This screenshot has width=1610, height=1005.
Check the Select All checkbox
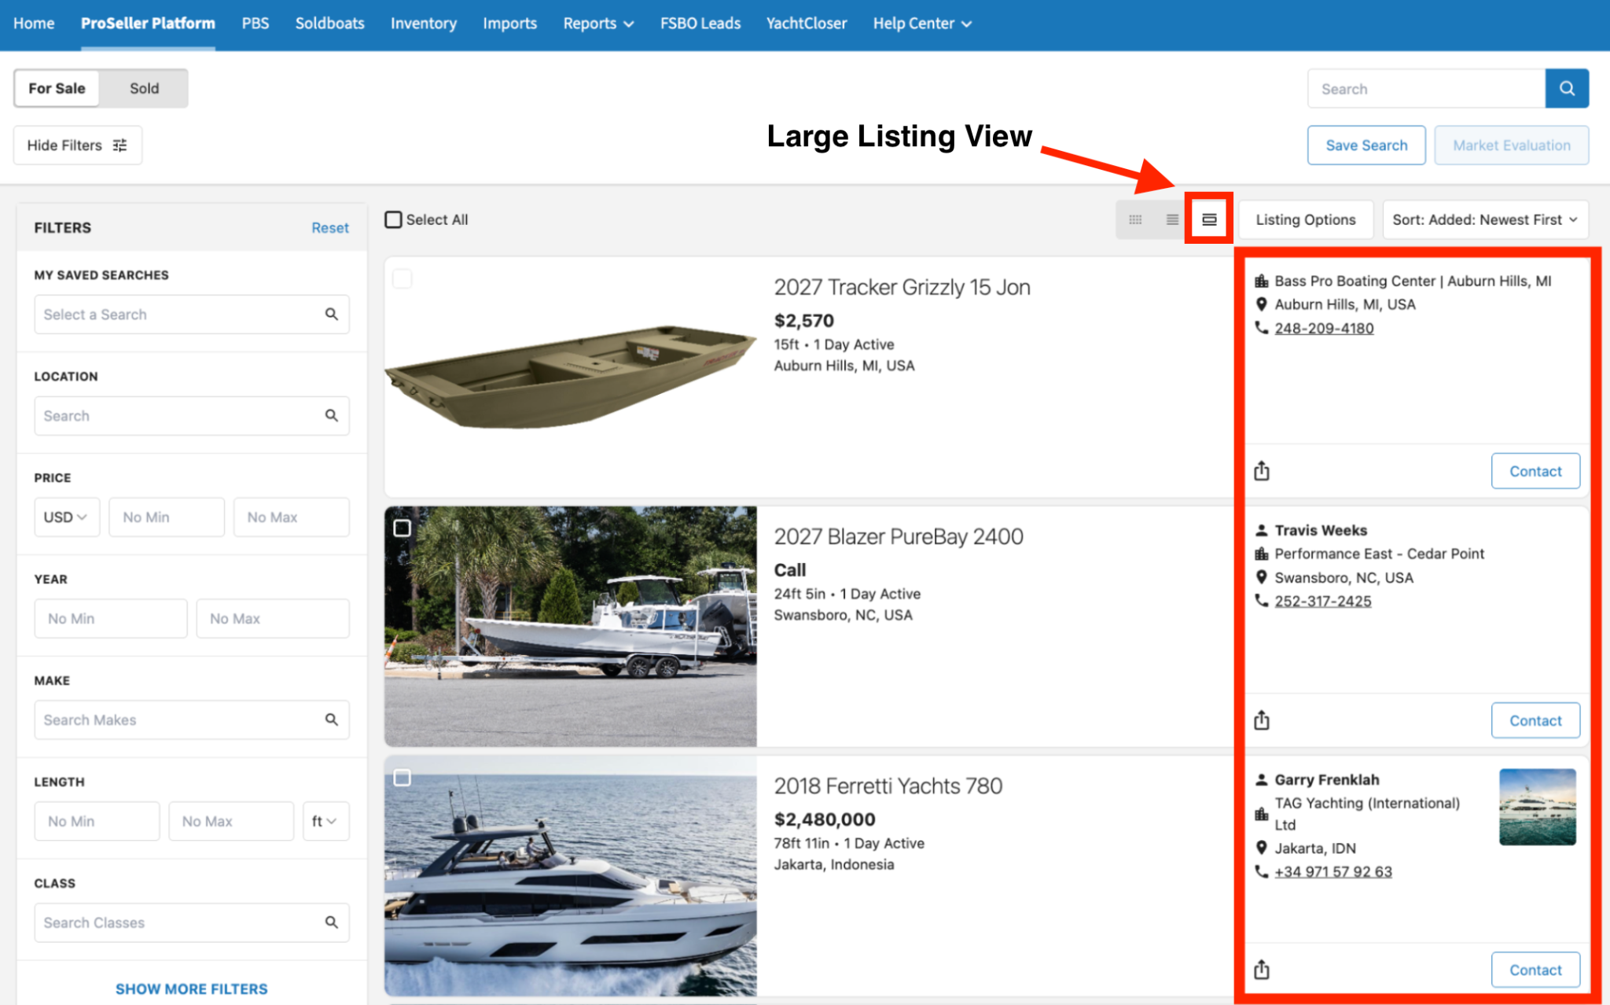coord(393,219)
